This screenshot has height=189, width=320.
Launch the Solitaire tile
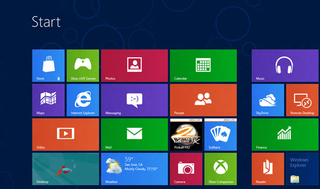(x=221, y=135)
